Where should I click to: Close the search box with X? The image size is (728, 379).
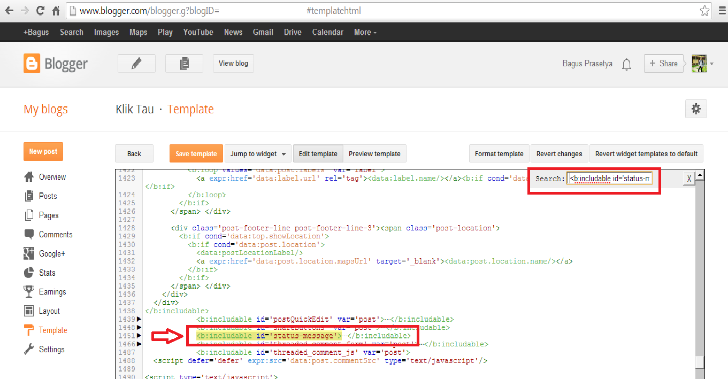pyautogui.click(x=689, y=179)
